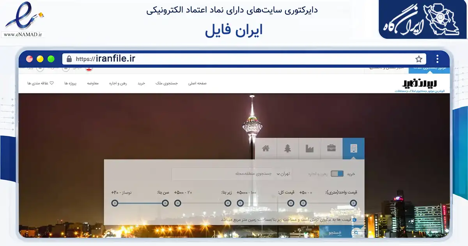468x246 pixels.
Task: Open صفحه اصلی menu item
Action: pos(197,83)
